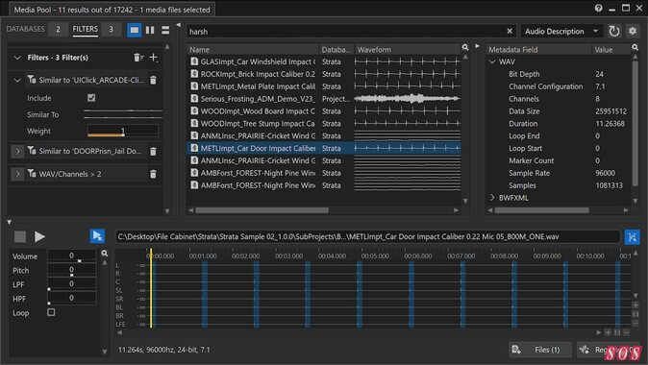Click the Channel Configuration value 7.1
The image size is (648, 365).
(x=600, y=86)
